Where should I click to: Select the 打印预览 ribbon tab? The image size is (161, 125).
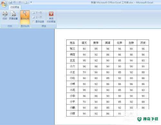15,7
